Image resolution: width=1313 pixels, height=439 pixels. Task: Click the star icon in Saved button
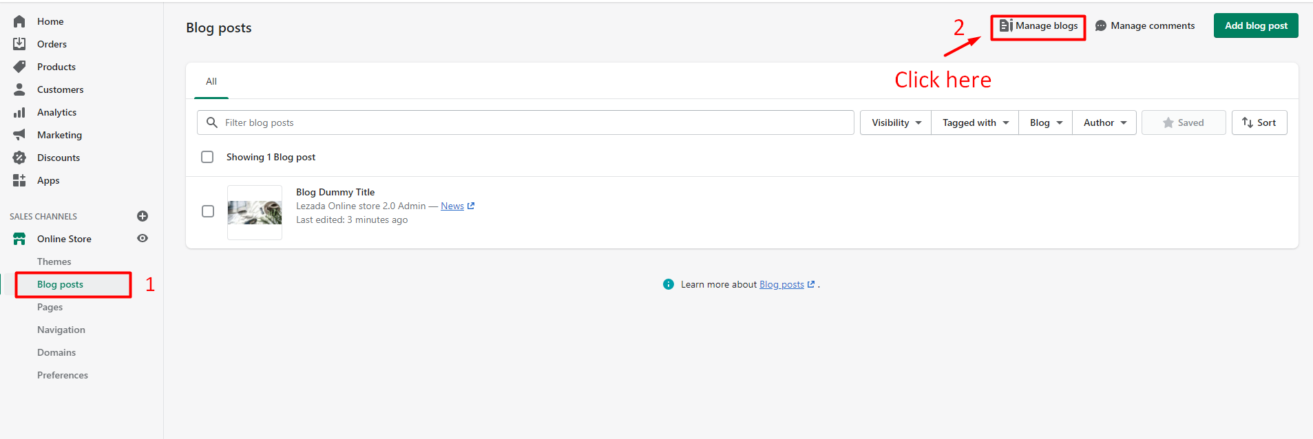point(1168,122)
